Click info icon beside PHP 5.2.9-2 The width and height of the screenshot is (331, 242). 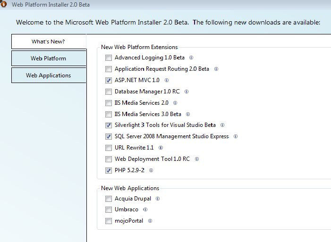tap(151, 170)
